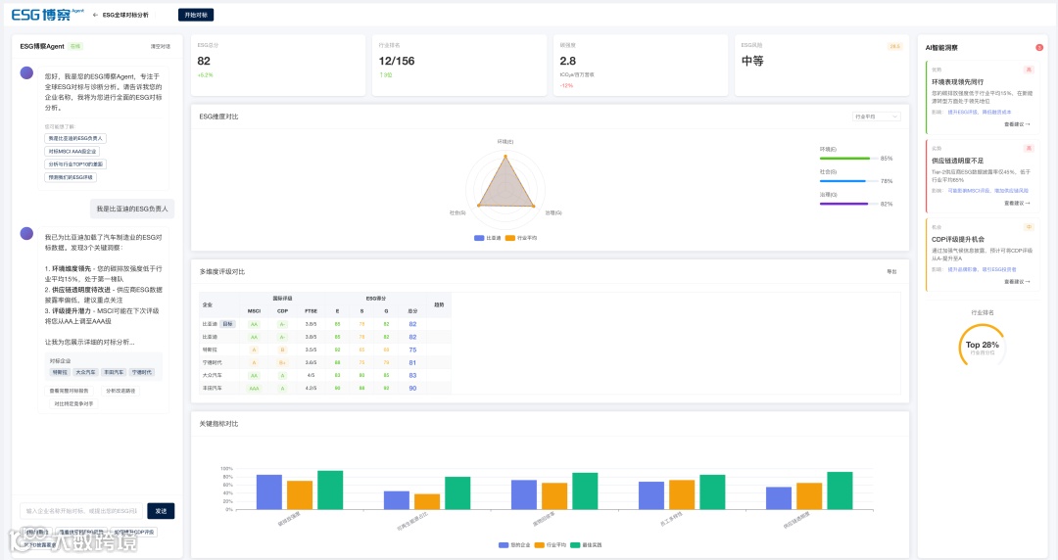Click 发送 to send the message
Image resolution: width=1058 pixels, height=560 pixels.
(x=161, y=511)
